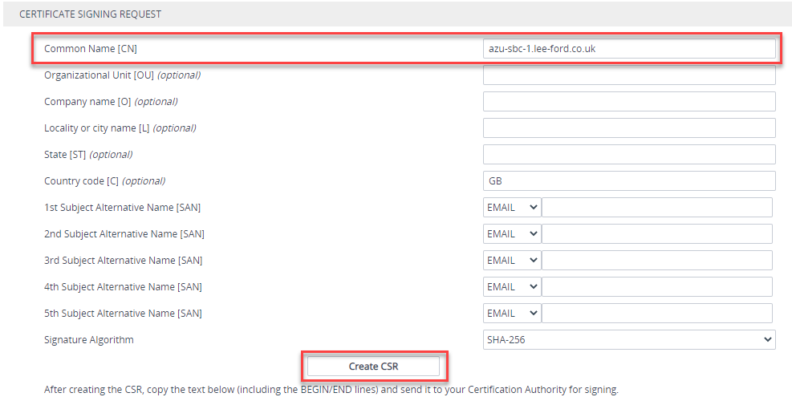The image size is (792, 401).
Task: Select the Locality or city name field
Action: tap(629, 128)
